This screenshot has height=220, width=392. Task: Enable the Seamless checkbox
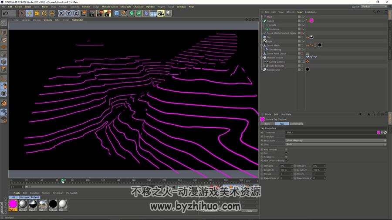286,157
